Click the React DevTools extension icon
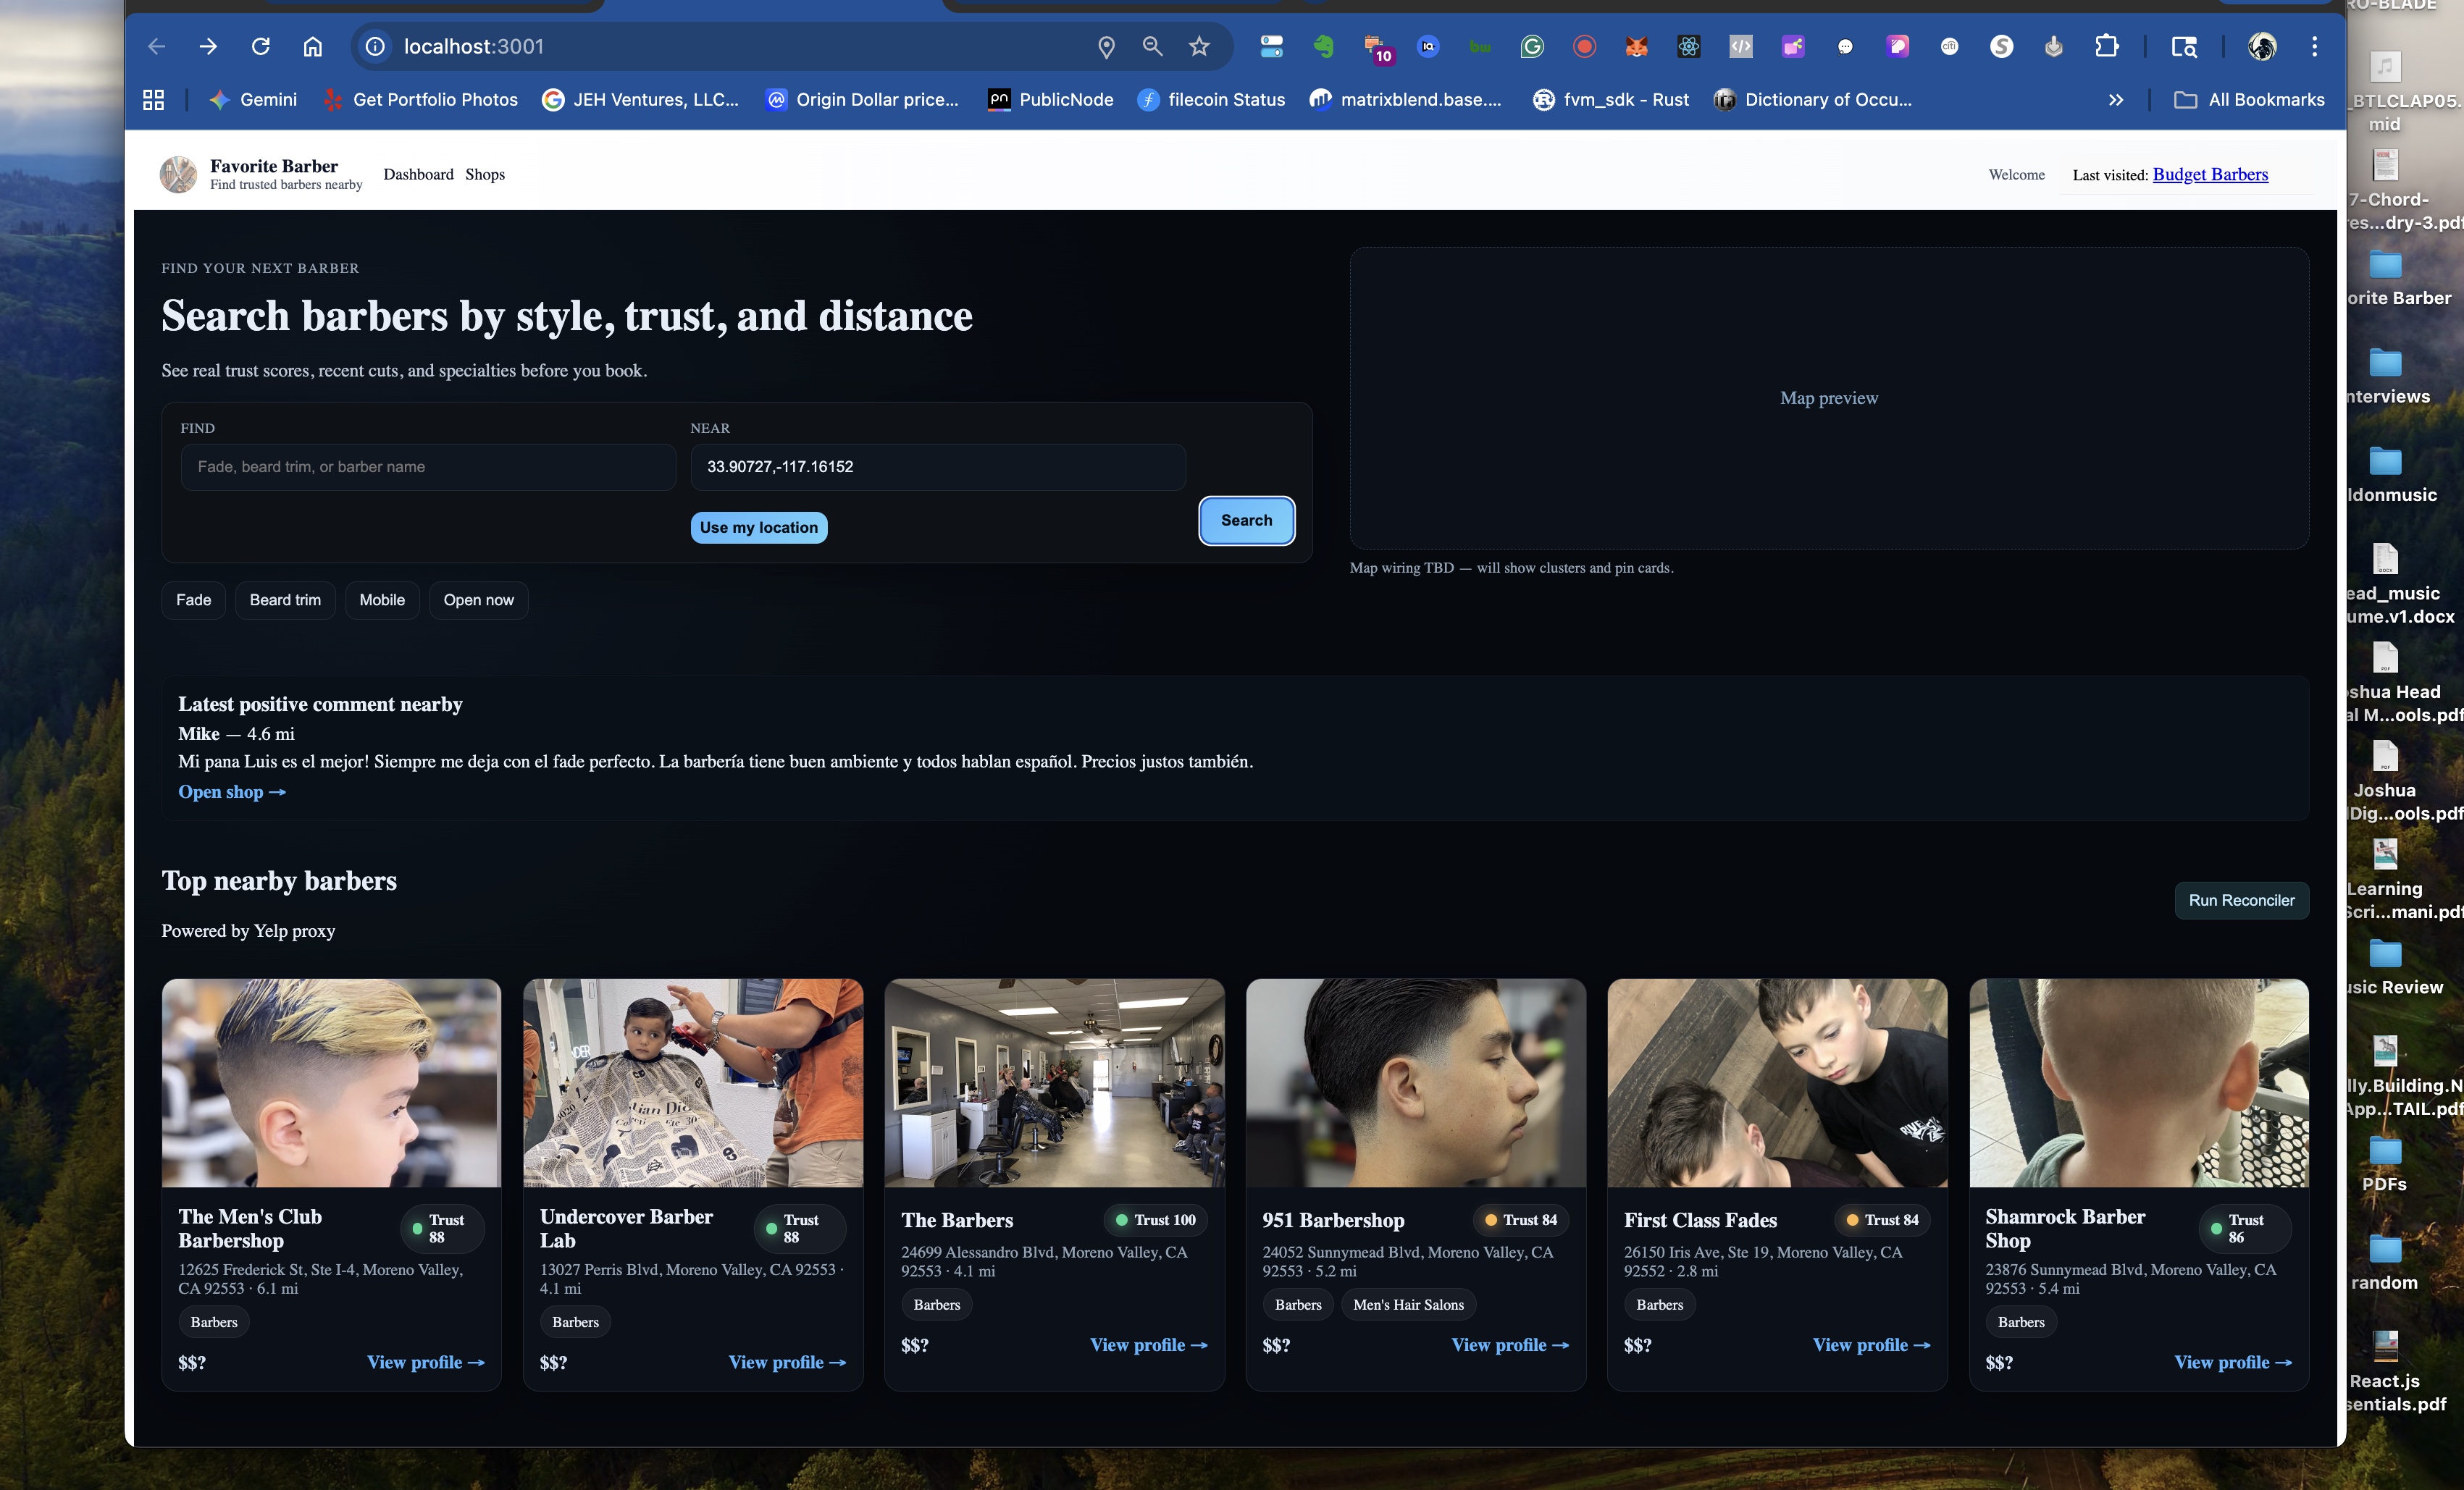Image resolution: width=2464 pixels, height=1490 pixels. click(x=1688, y=46)
